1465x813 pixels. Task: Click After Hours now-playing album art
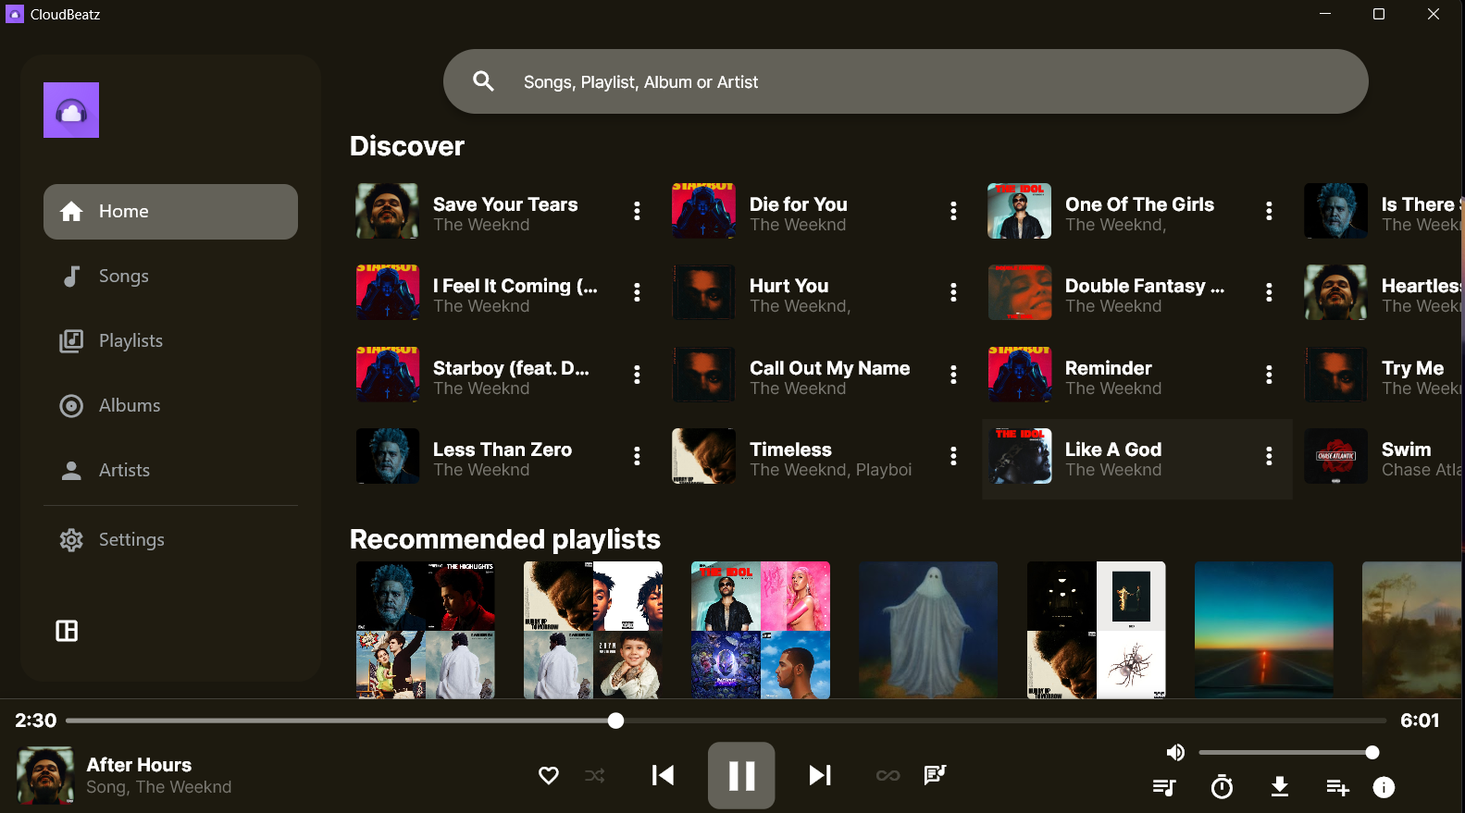click(45, 775)
